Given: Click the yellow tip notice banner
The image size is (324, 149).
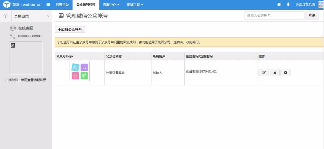Looking at the screenshot, I should pyautogui.click(x=189, y=42).
